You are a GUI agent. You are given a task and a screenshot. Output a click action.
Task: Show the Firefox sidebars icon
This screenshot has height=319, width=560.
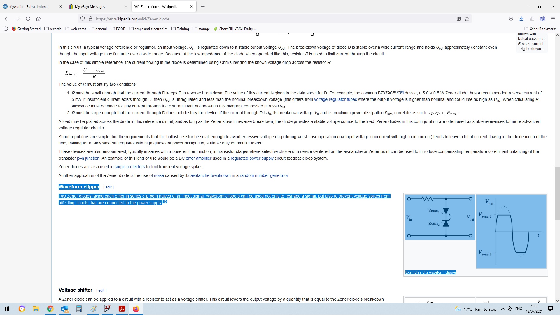532,19
